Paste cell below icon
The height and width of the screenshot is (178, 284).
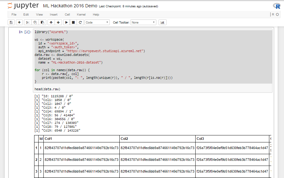42,22
